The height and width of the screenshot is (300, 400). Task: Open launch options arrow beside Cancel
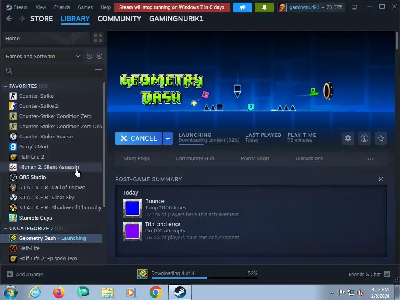pos(168,138)
